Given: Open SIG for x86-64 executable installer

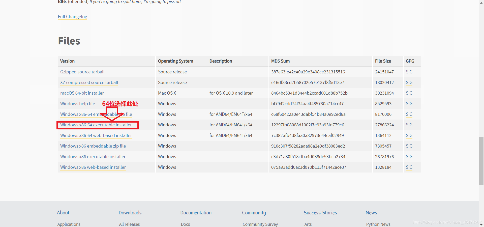Looking at the screenshot, I should [409, 125].
